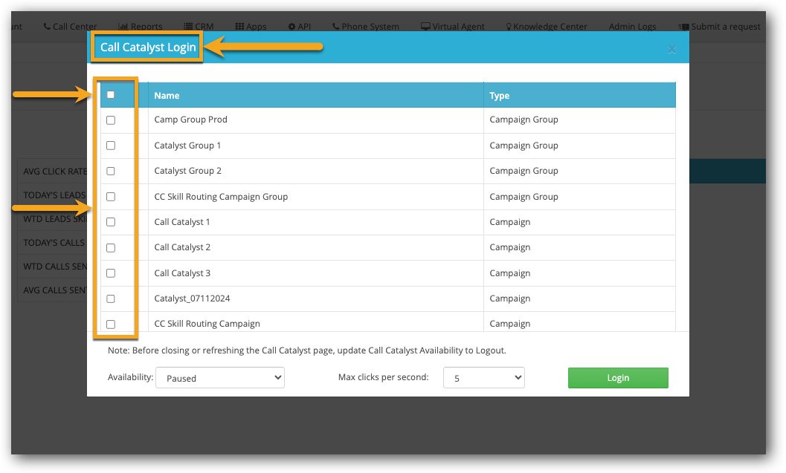
Task: Tick the Catalyst_07112024 checkbox
Action: point(111,299)
